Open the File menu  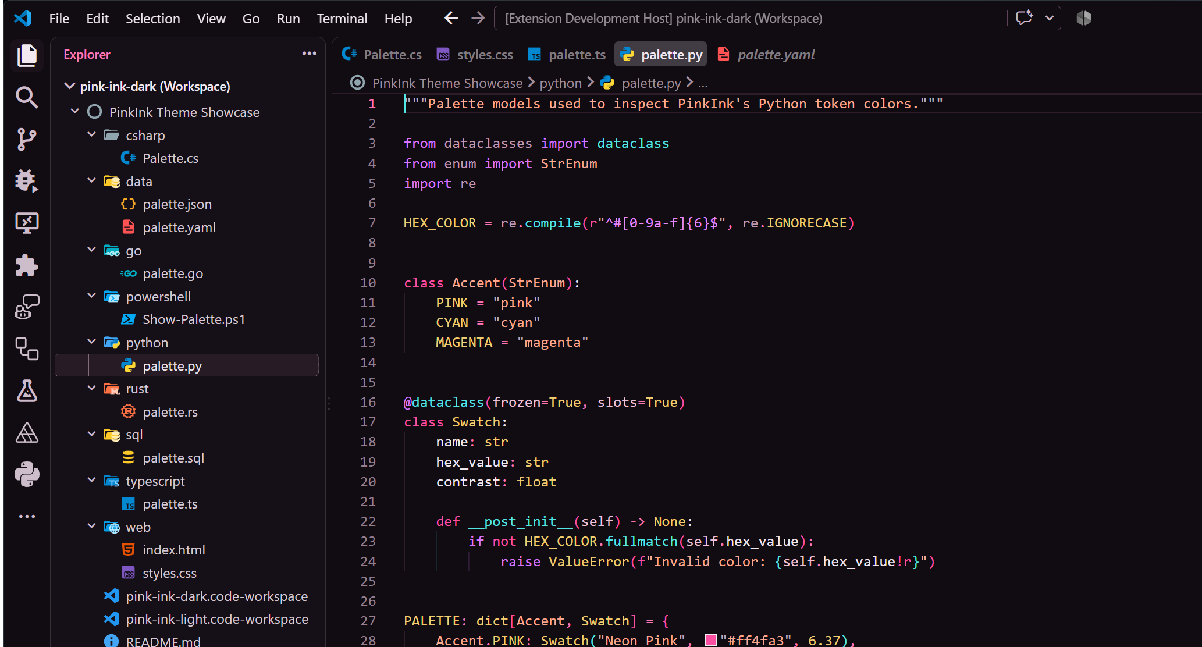pos(59,19)
